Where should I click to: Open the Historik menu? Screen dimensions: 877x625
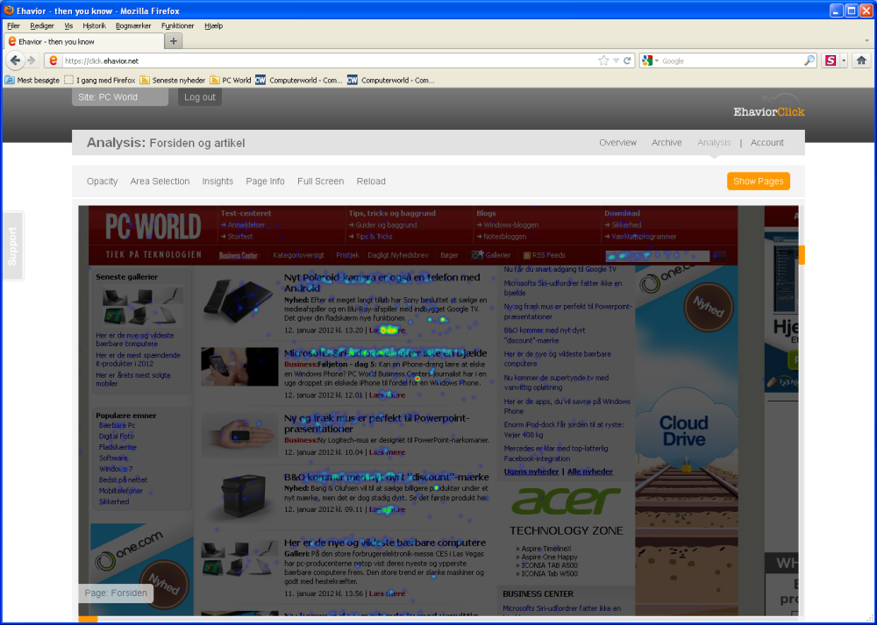pos(94,25)
